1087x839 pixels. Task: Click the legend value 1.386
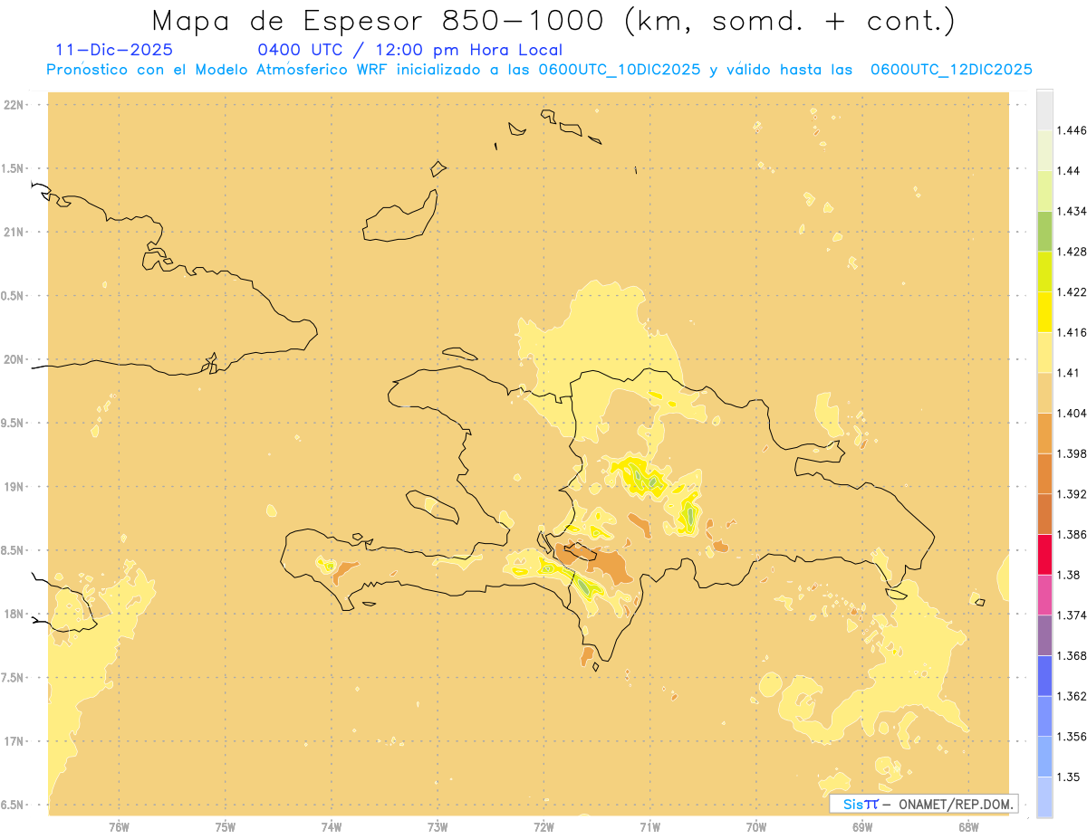pos(1072,534)
